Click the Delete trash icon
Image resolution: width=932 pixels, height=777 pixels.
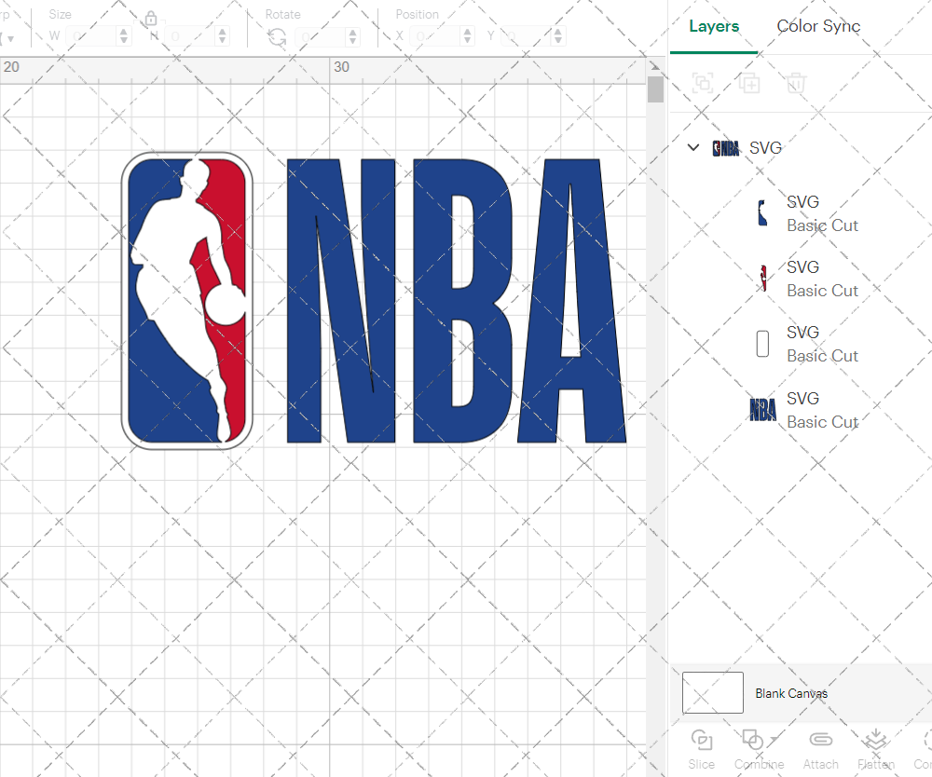(796, 83)
